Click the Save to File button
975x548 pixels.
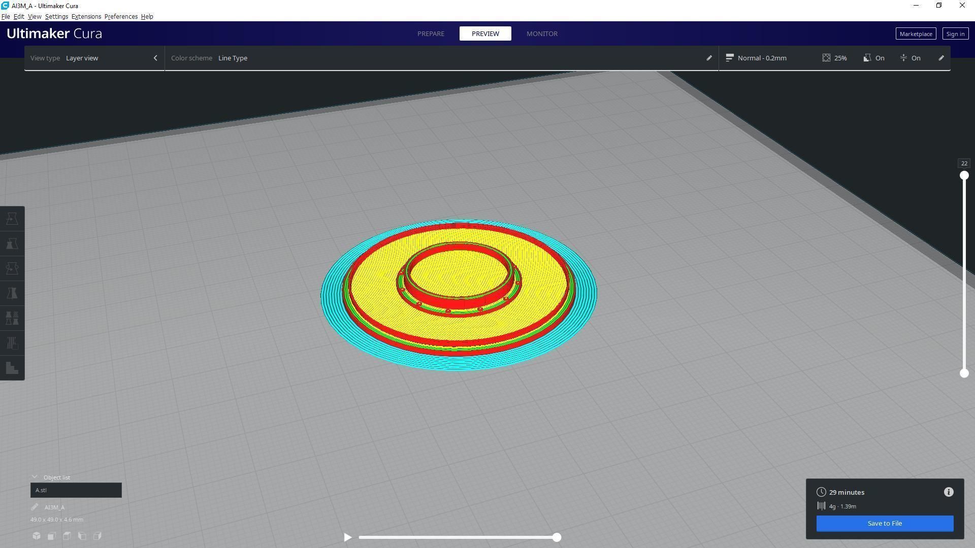point(885,523)
